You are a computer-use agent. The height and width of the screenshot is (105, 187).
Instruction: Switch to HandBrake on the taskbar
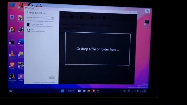[98, 91]
